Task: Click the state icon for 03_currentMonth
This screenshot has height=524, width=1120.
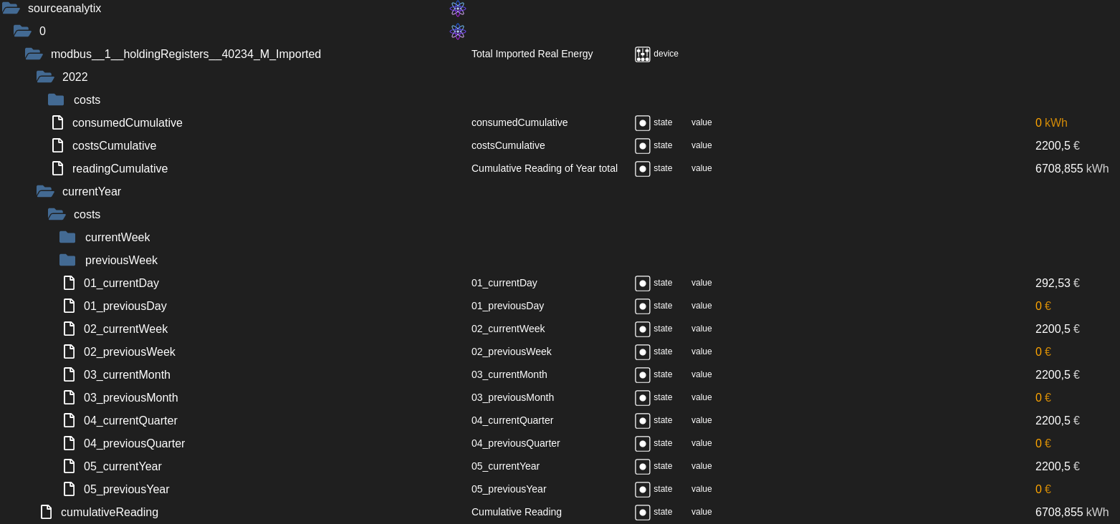Action: point(642,375)
